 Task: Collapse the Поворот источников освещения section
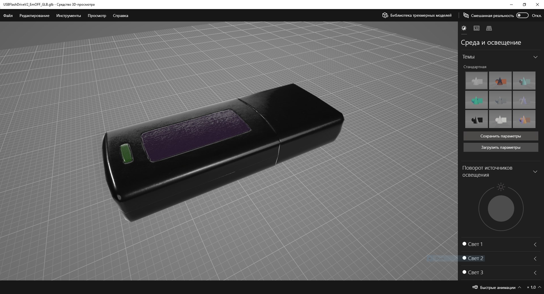535,172
